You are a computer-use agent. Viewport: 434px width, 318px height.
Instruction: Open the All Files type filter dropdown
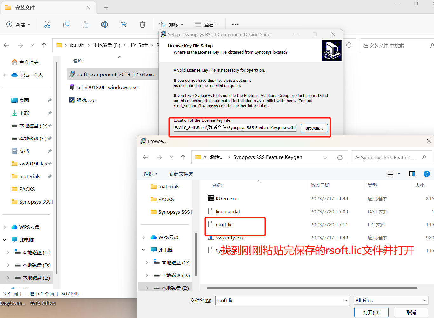pos(391,300)
